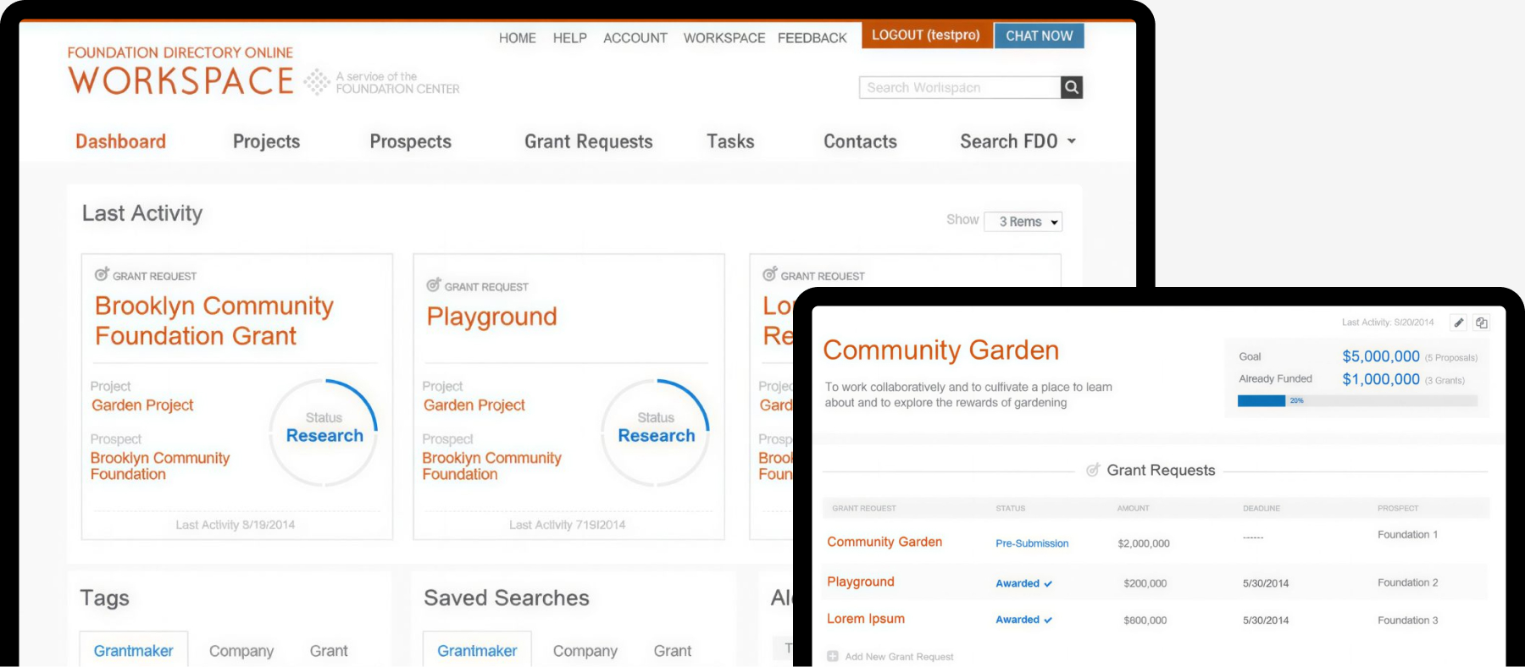This screenshot has height=667, width=1525.
Task: Click the target icon on Brooklyn Community Foundation Grant card
Action: point(102,274)
